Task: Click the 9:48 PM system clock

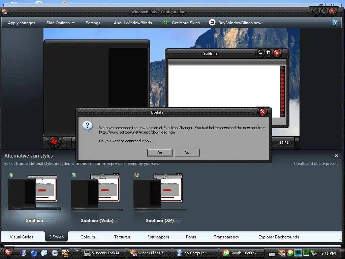Action: 328,253
